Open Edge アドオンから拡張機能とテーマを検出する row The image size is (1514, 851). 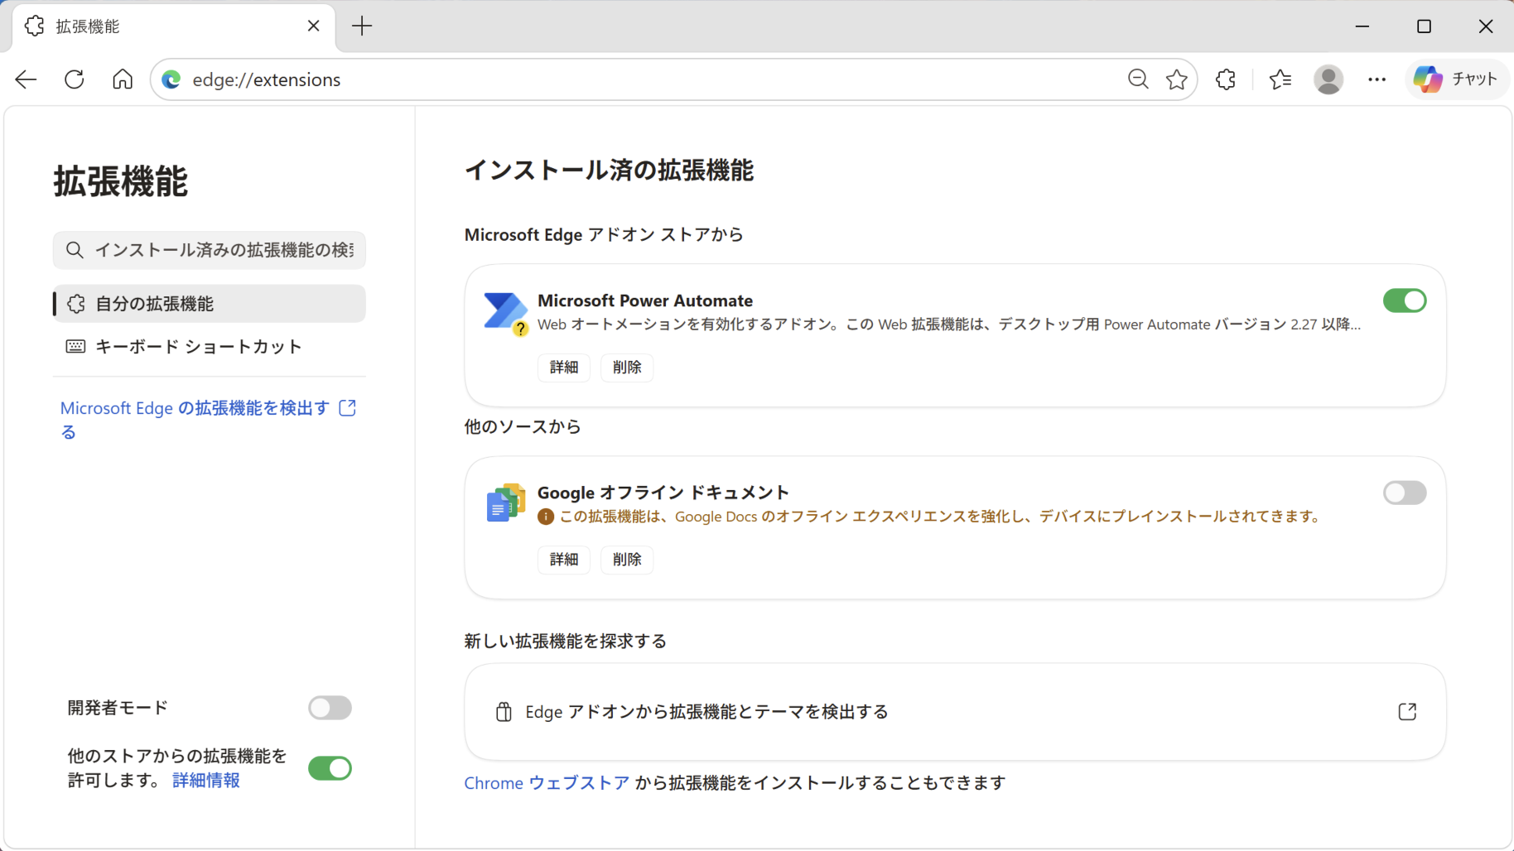click(955, 712)
